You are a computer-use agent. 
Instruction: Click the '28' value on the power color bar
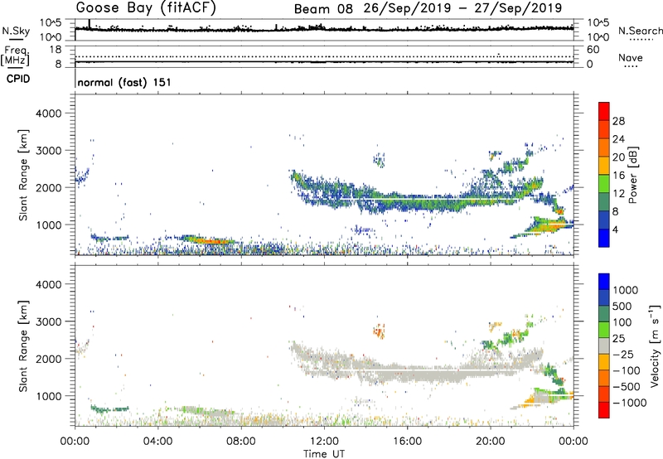[618, 121]
